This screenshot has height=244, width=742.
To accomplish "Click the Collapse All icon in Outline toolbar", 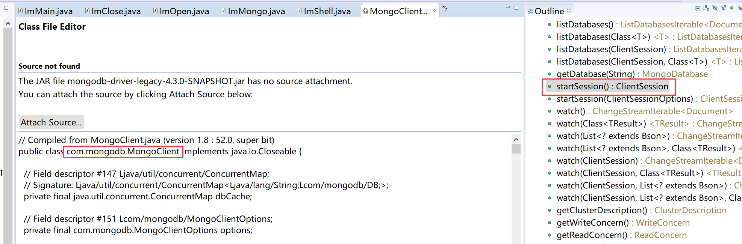I will pyautogui.click(x=697, y=8).
